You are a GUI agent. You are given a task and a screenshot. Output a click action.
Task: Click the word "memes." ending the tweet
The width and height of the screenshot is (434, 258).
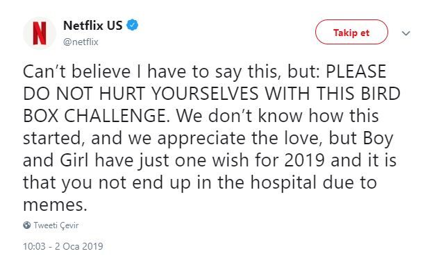coord(55,205)
